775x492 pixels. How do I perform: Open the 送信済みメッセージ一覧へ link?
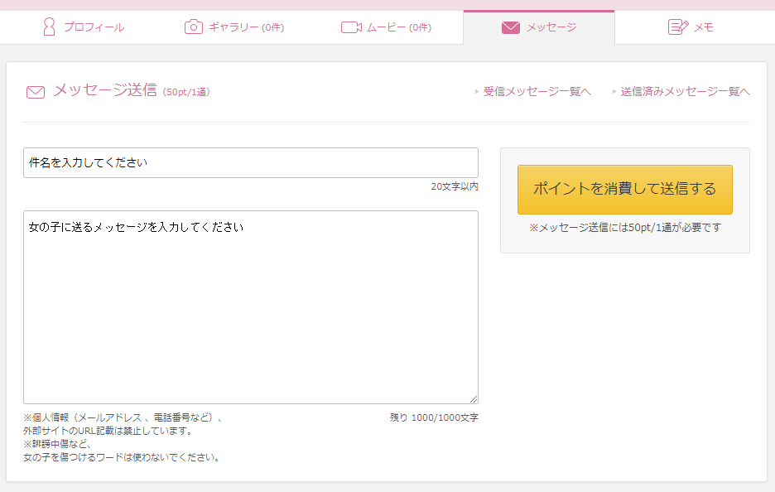[x=686, y=92]
